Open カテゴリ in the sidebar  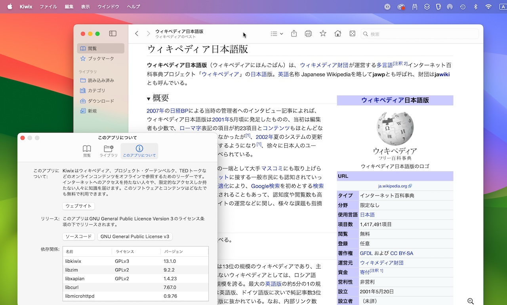coord(101,91)
